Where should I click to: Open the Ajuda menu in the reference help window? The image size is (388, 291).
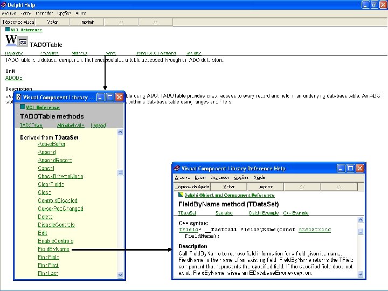(x=259, y=177)
